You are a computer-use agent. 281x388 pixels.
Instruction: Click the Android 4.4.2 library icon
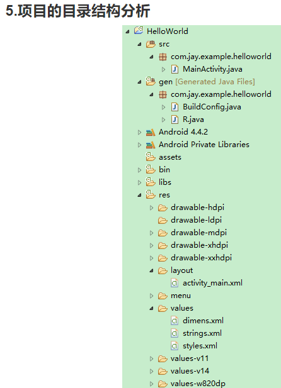pos(151,133)
